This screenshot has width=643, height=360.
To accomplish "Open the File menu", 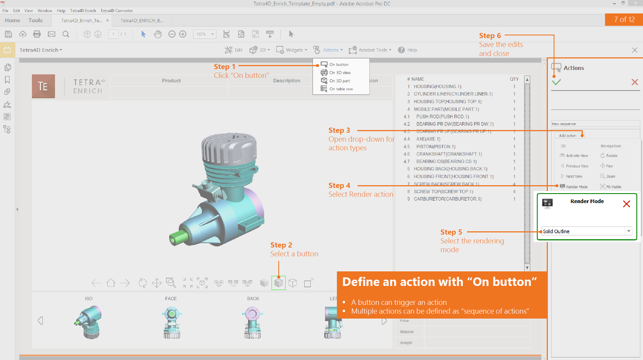I will click(5, 11).
